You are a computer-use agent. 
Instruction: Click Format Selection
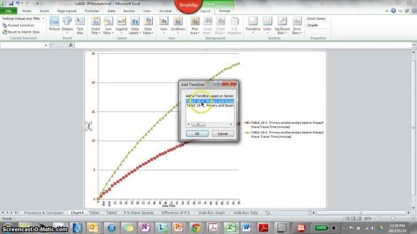[18, 25]
